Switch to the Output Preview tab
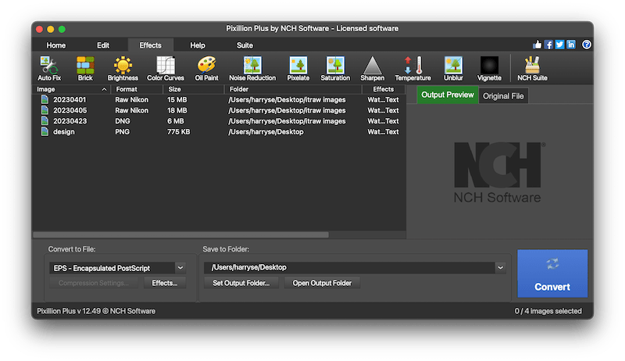The width and height of the screenshot is (625, 361). pyautogui.click(x=448, y=95)
